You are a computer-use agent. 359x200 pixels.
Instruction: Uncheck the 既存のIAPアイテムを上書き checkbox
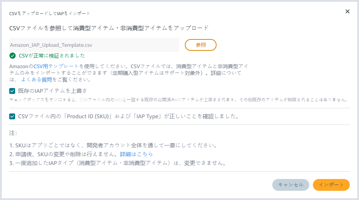click(13, 91)
